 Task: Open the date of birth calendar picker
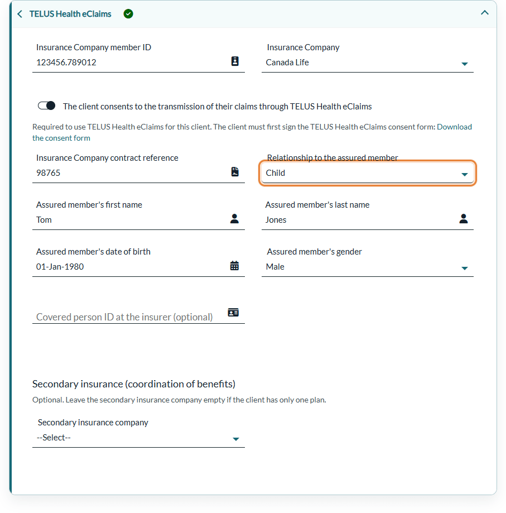pyautogui.click(x=234, y=266)
